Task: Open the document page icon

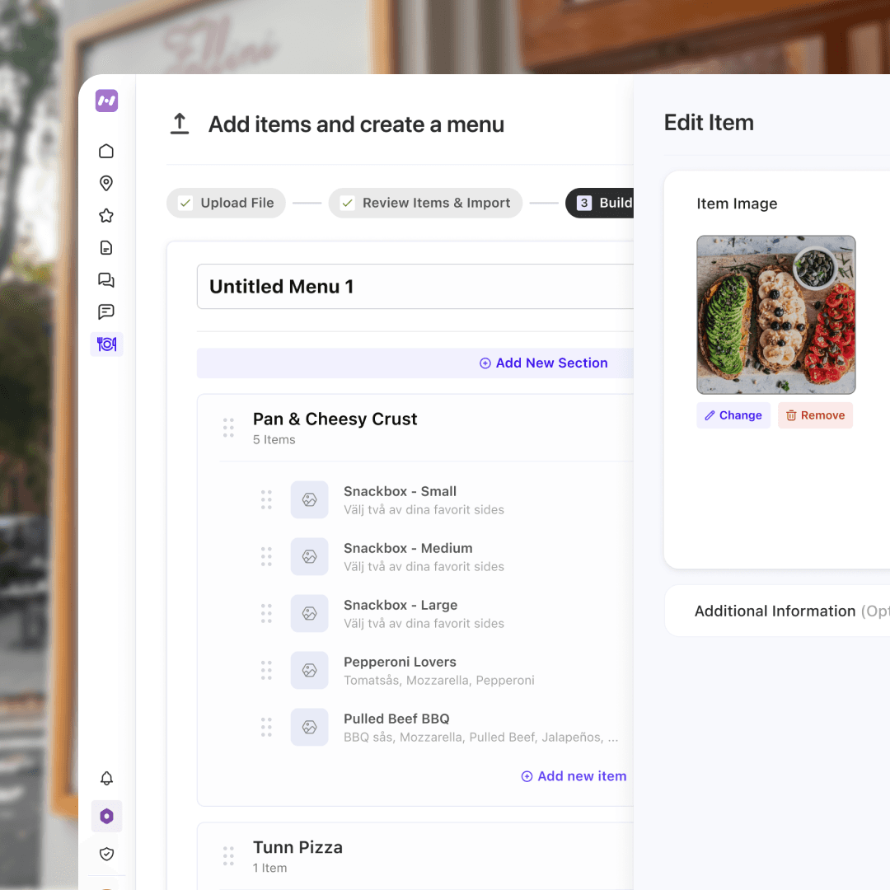Action: coord(106,247)
